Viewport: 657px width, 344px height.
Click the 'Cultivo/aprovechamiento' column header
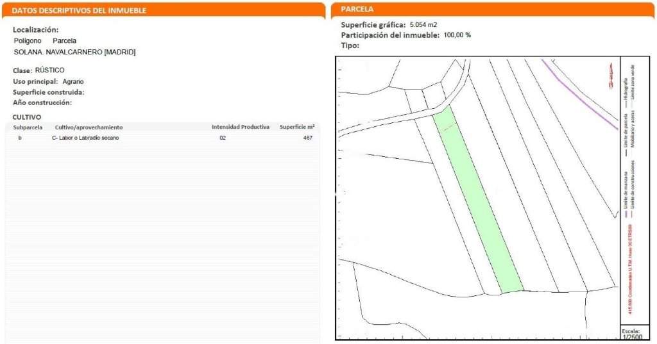pyautogui.click(x=89, y=127)
